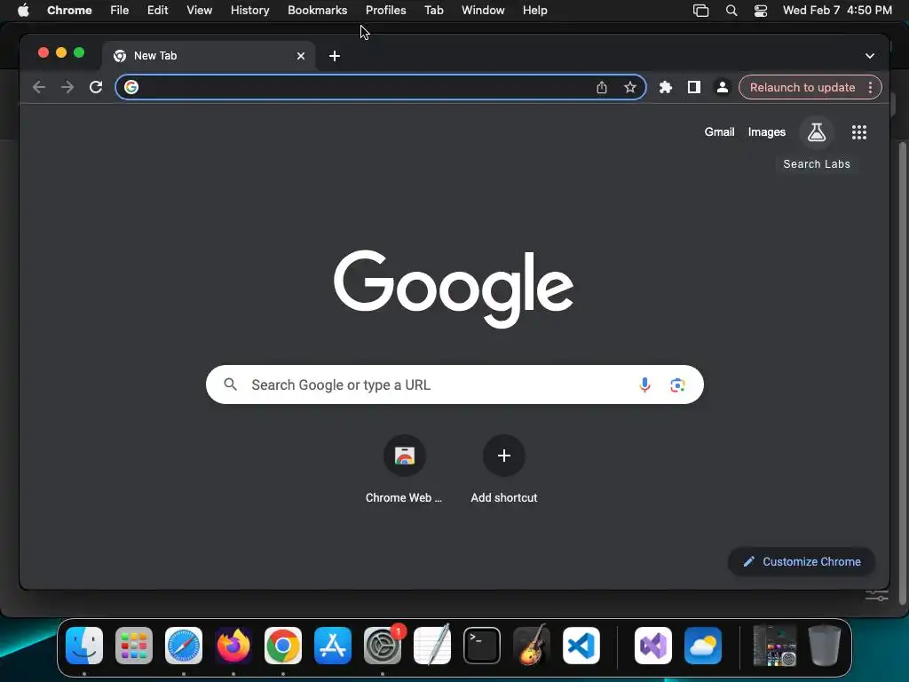Open Search Labs flask icon

pos(817,132)
